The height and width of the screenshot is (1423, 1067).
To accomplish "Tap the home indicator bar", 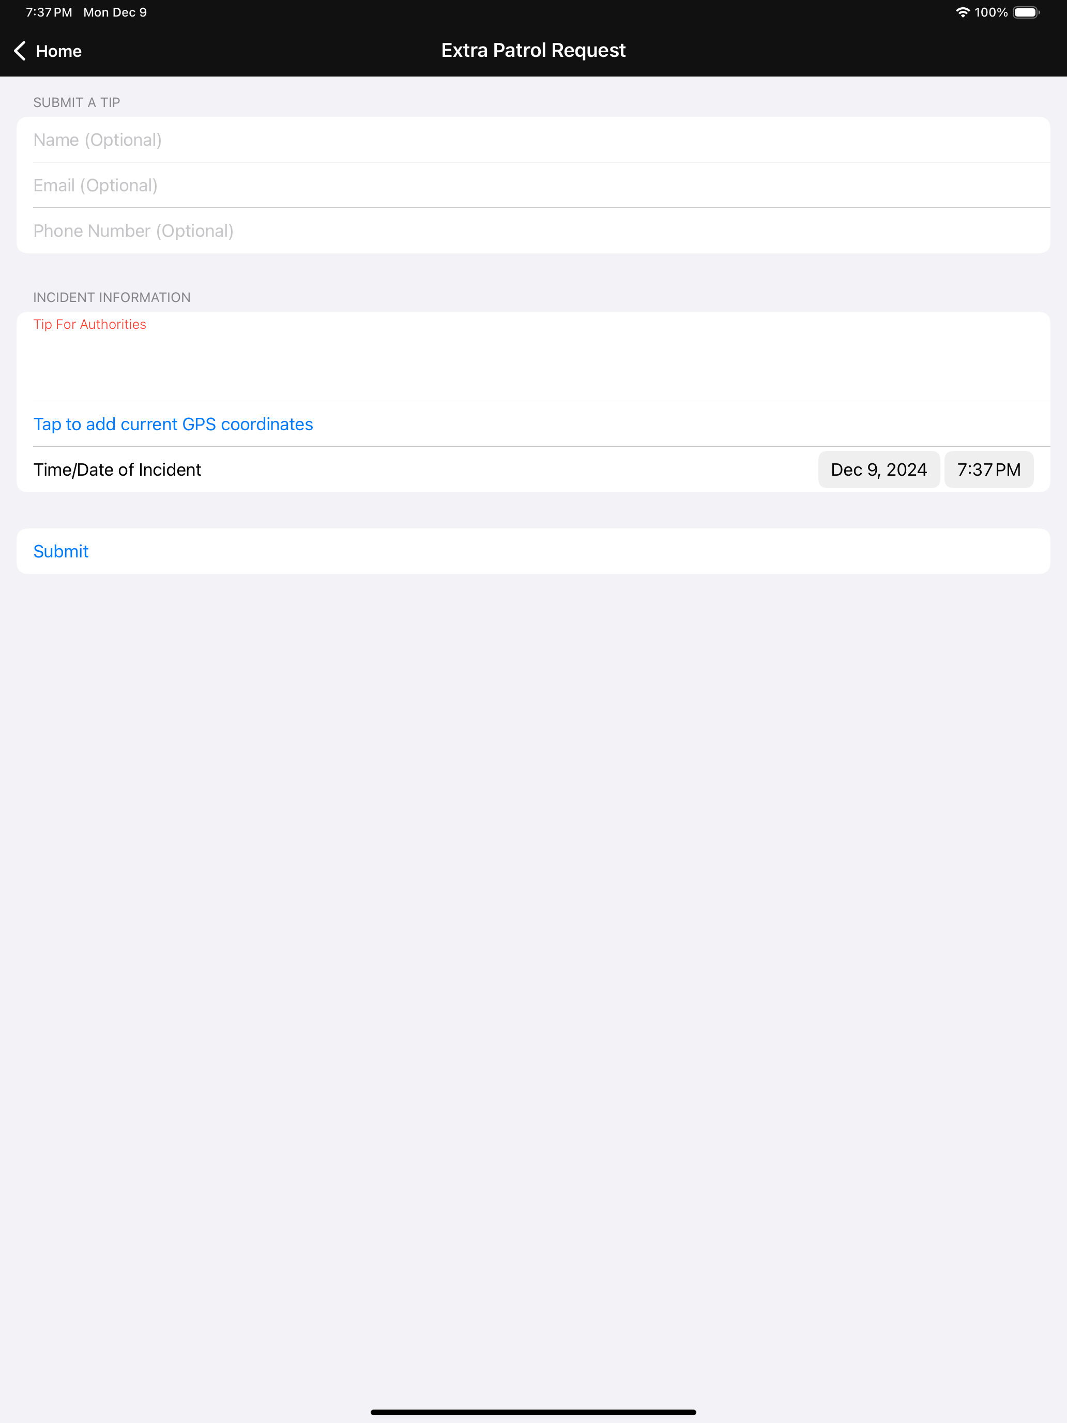I will click(x=533, y=1412).
